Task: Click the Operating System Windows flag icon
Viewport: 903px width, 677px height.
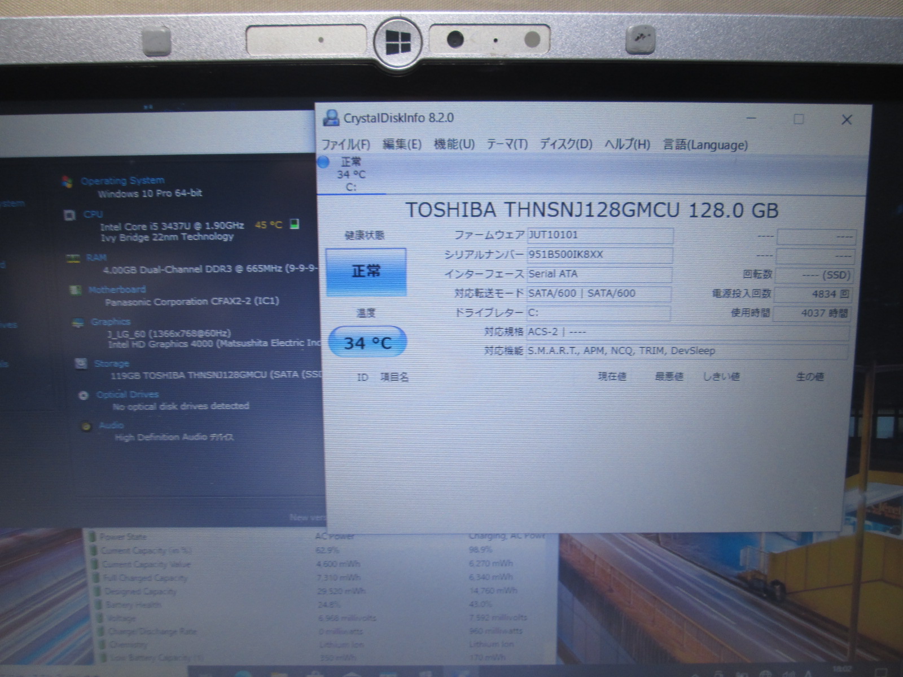Action: coord(68,182)
